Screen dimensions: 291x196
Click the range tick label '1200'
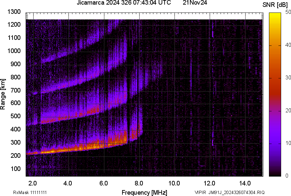coord(14,24)
